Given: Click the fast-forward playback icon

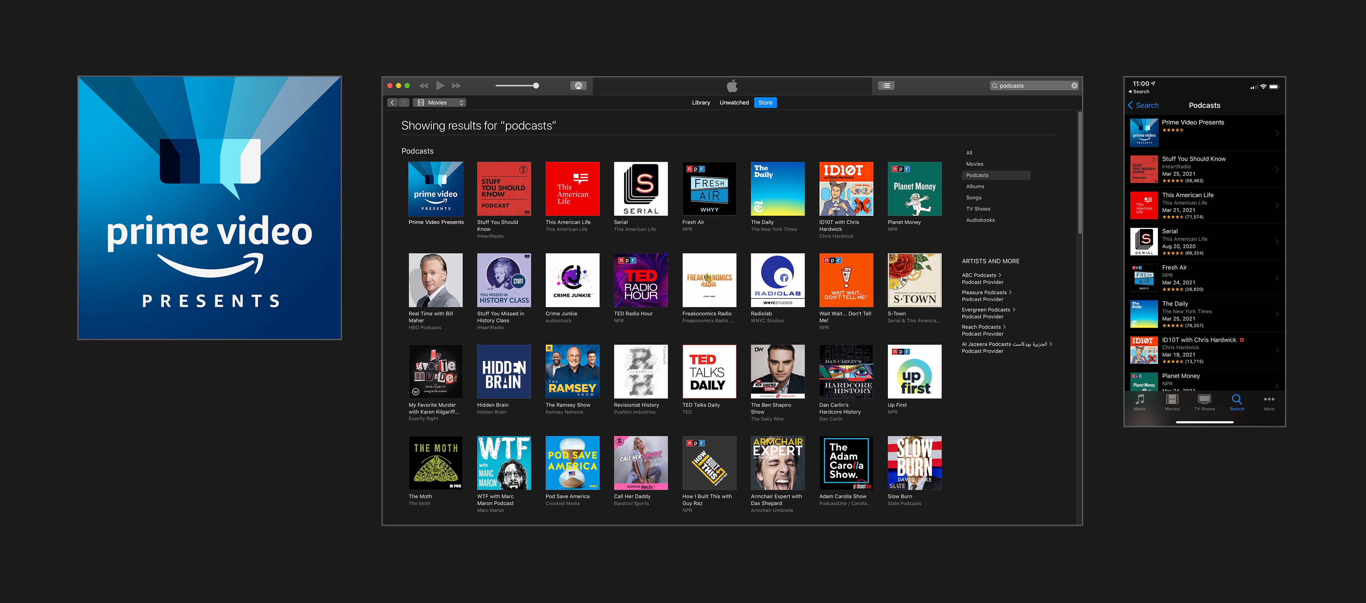Looking at the screenshot, I should 456,85.
